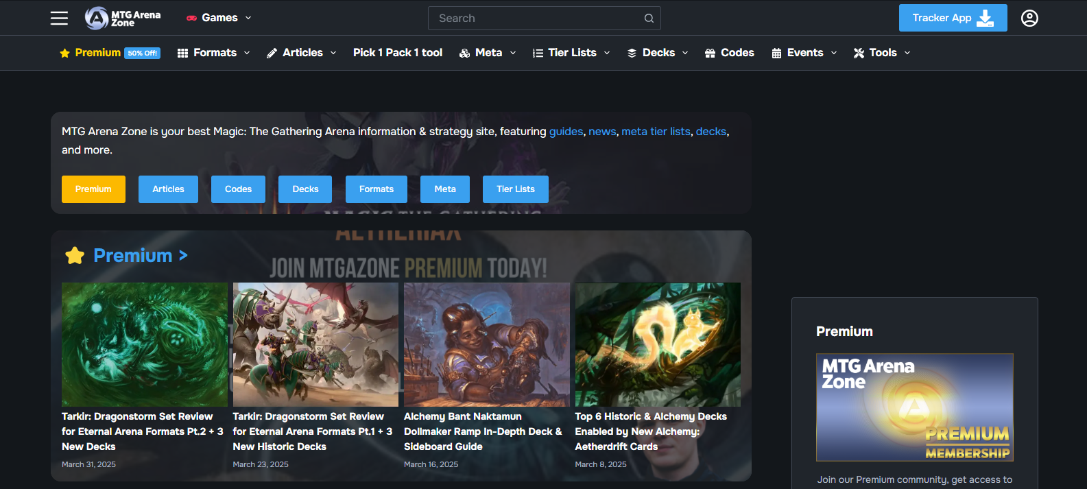The height and width of the screenshot is (489, 1087).
Task: Click the Articles pencil icon
Action: click(x=272, y=53)
